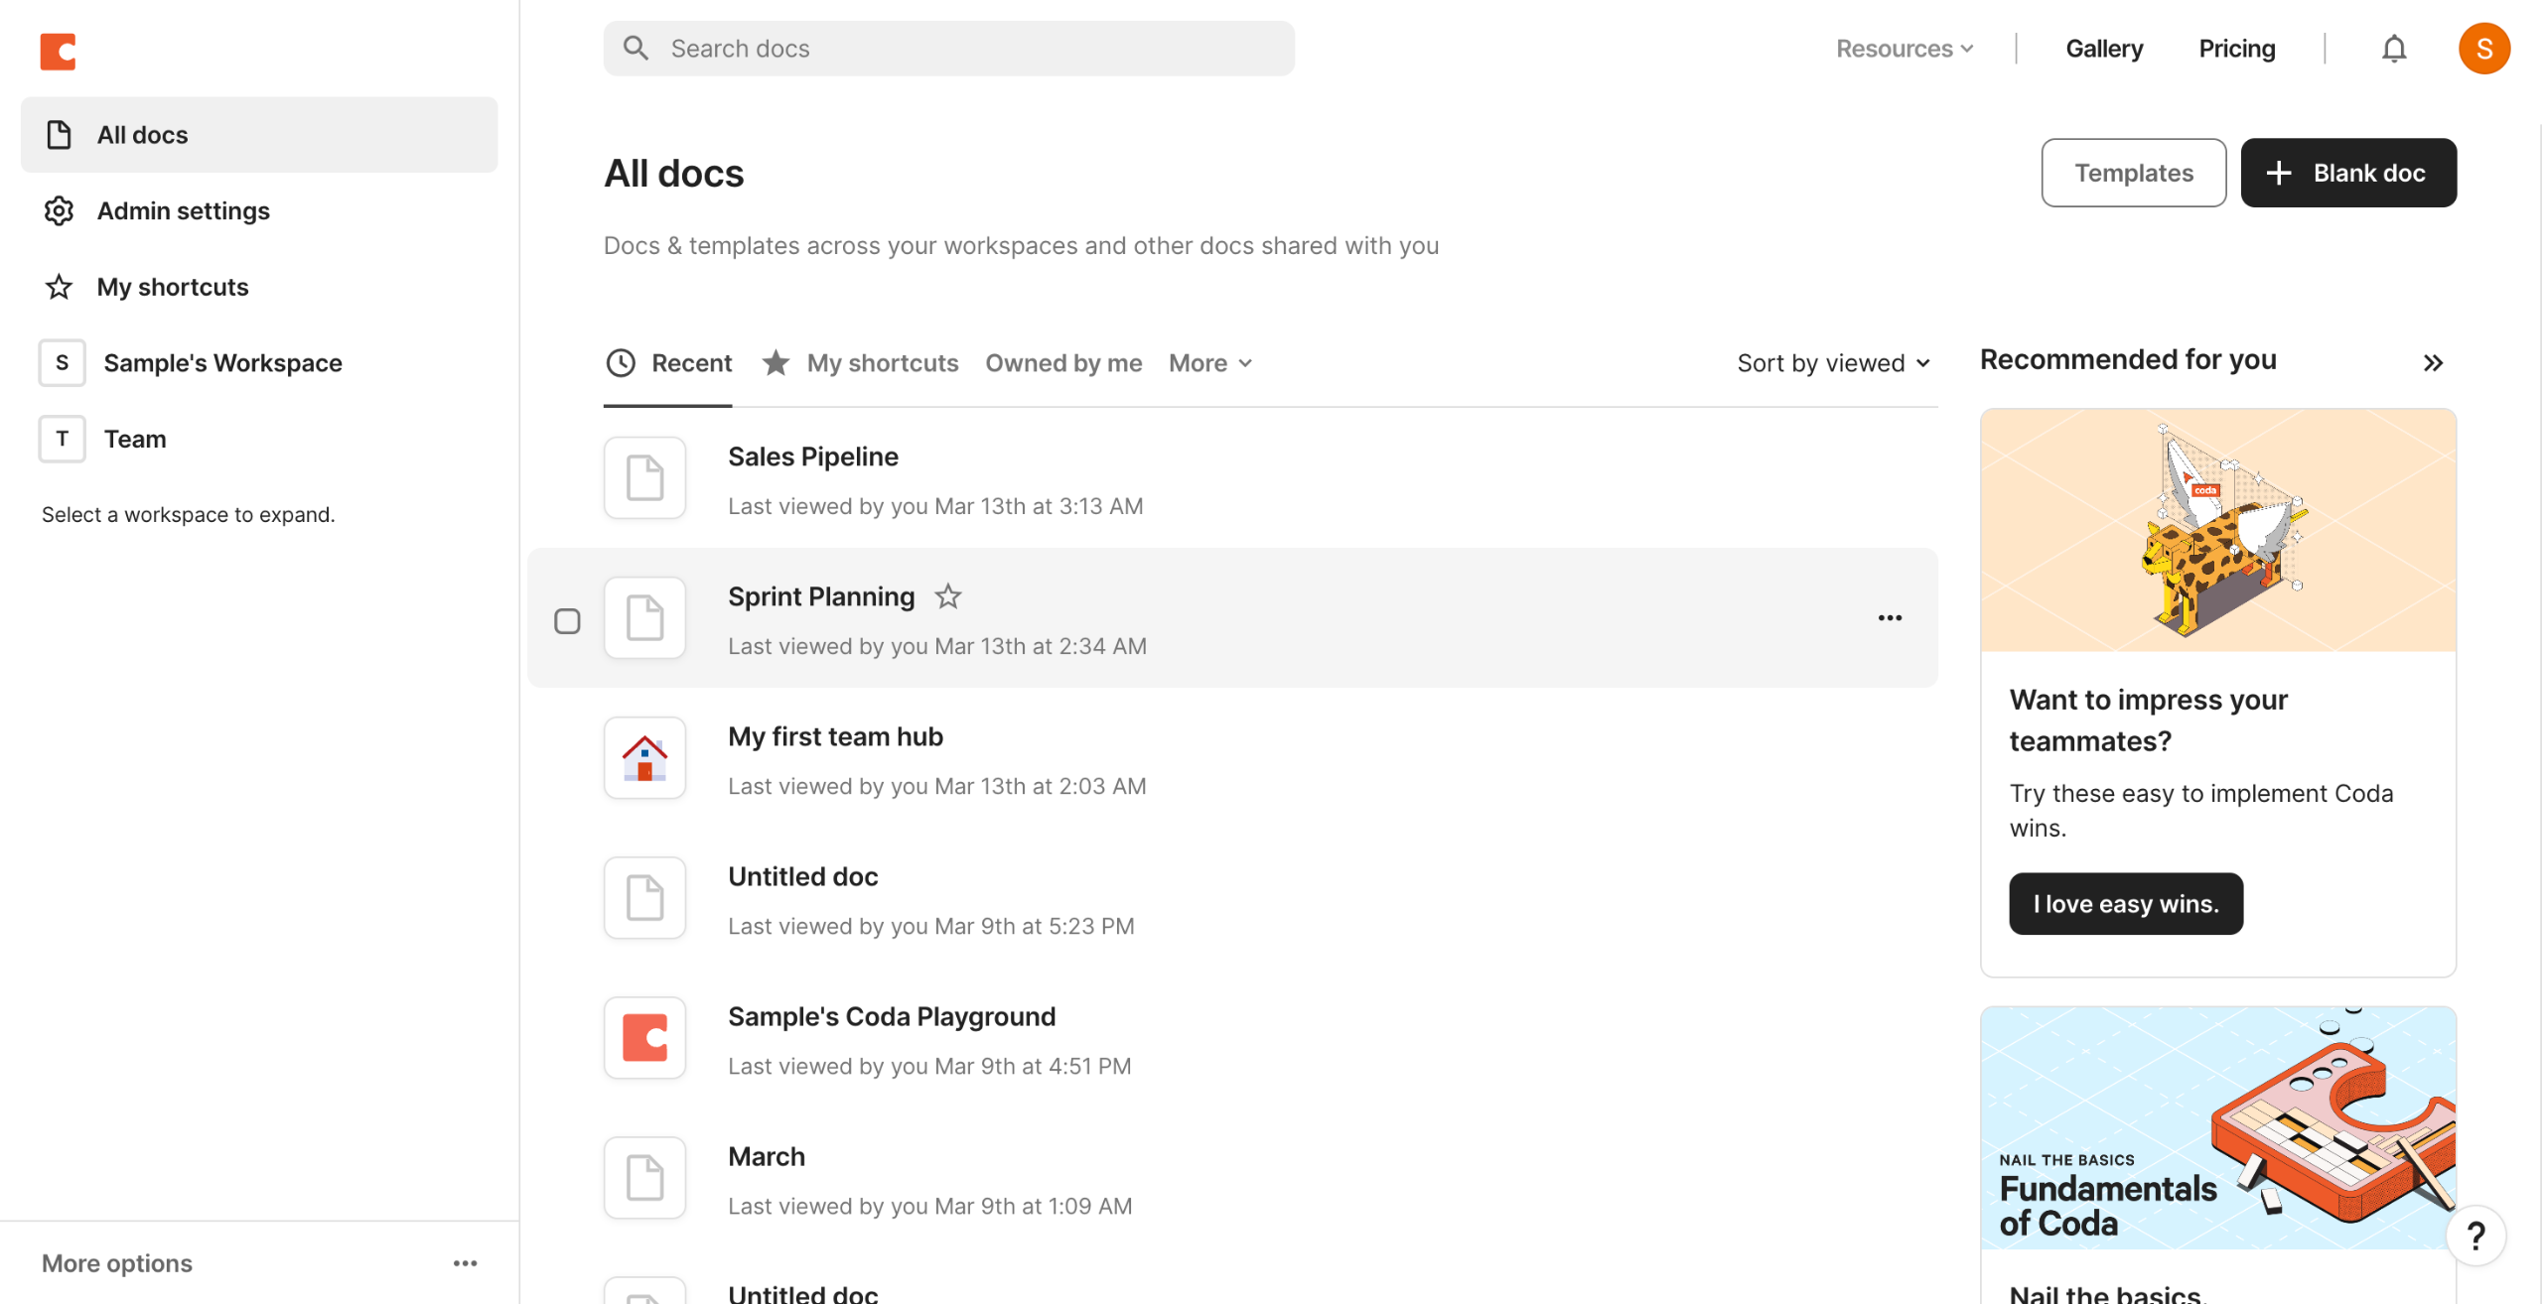This screenshot has width=2542, height=1304.
Task: Click the Search docs field
Action: [x=948, y=49]
